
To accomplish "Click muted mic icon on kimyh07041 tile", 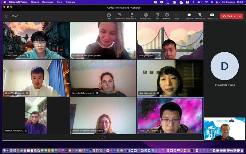I will point(27,93).
